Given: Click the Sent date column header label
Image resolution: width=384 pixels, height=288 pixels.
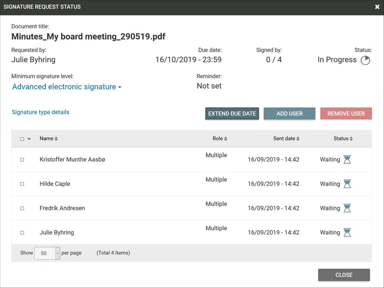Looking at the screenshot, I should pos(284,138).
